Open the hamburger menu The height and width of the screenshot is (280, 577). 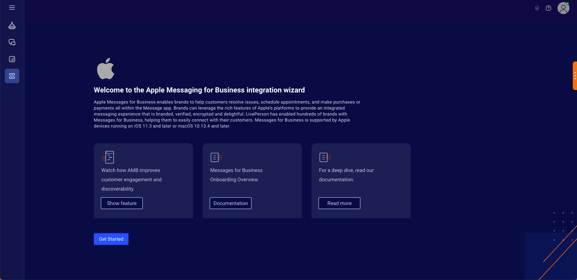[x=12, y=8]
